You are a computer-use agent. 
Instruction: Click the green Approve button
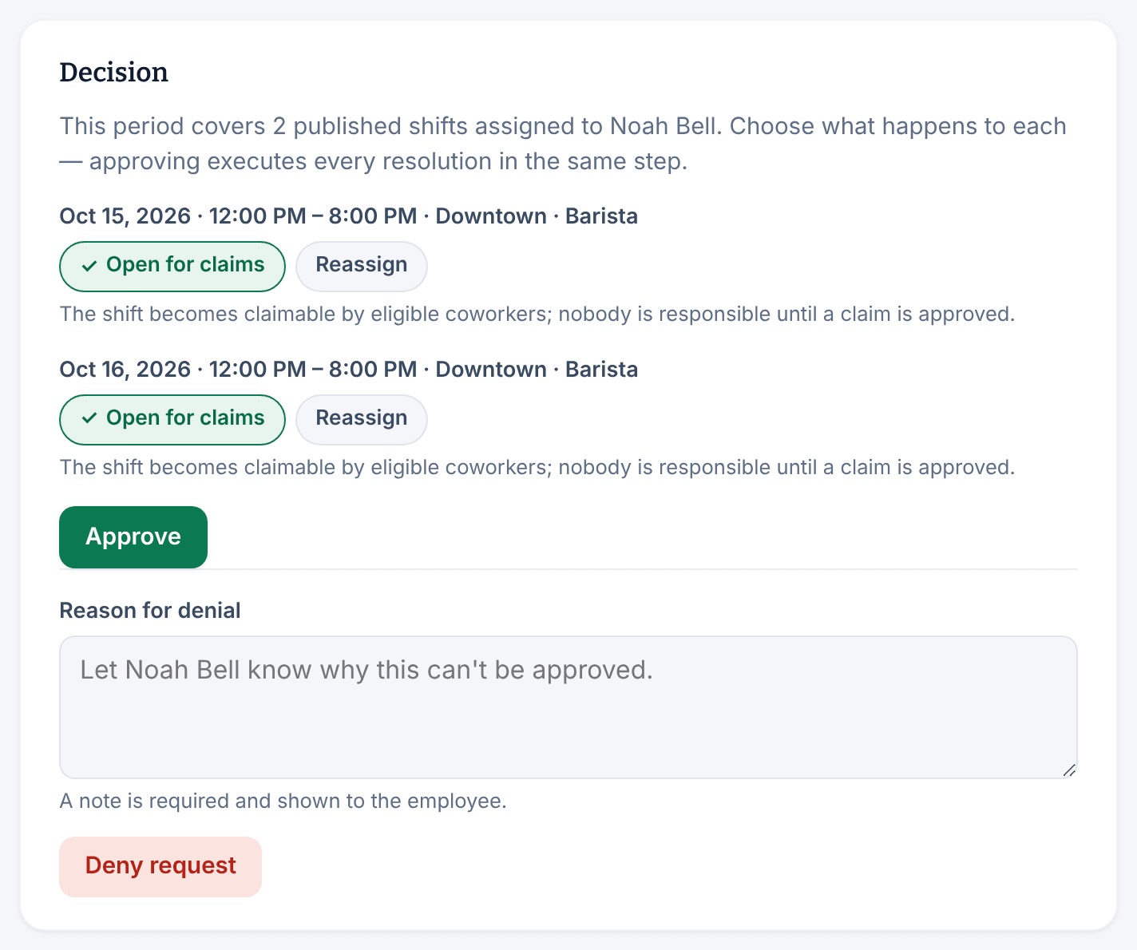point(133,537)
